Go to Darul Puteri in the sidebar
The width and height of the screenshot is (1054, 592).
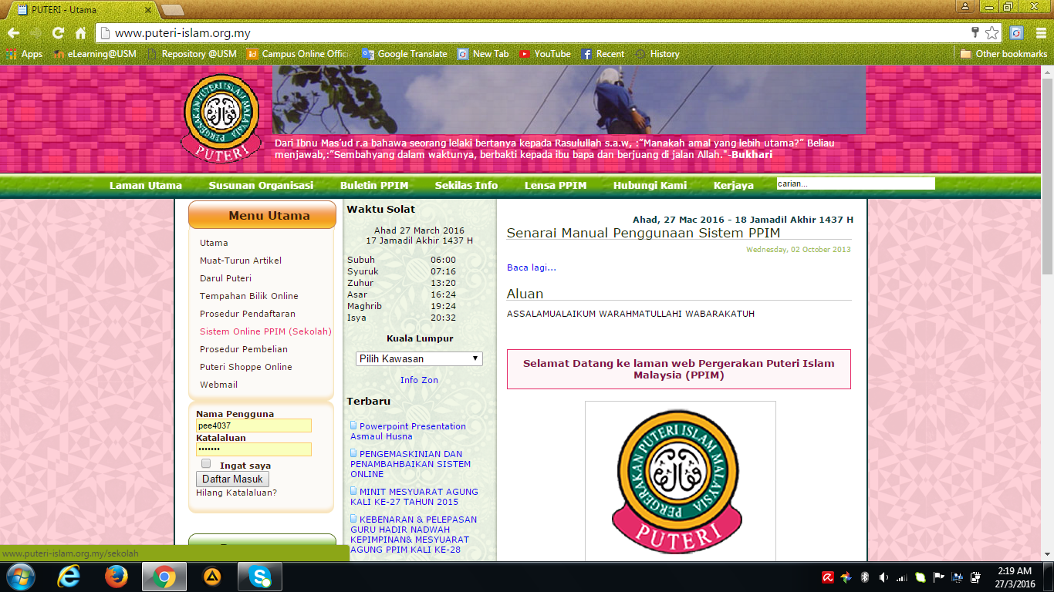[225, 278]
